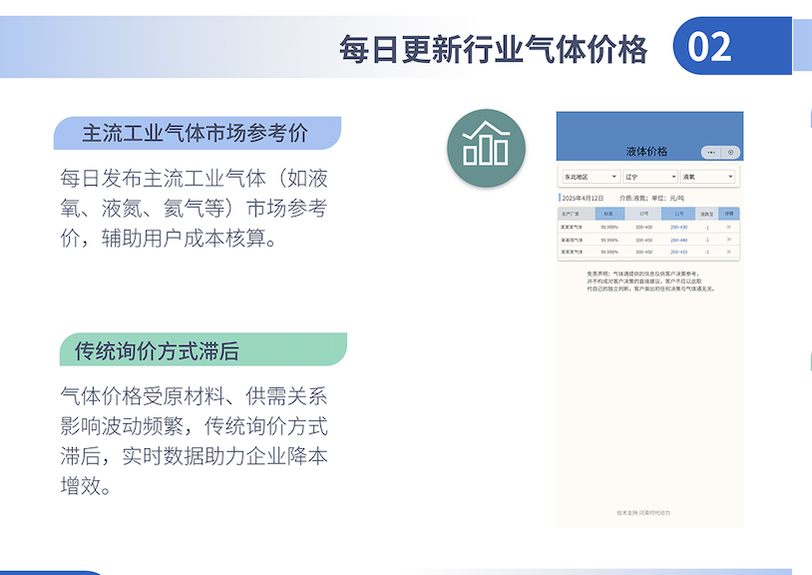The height and width of the screenshot is (575, 812).
Task: Click the supplier name in the 280-440 row
Action: point(572,240)
